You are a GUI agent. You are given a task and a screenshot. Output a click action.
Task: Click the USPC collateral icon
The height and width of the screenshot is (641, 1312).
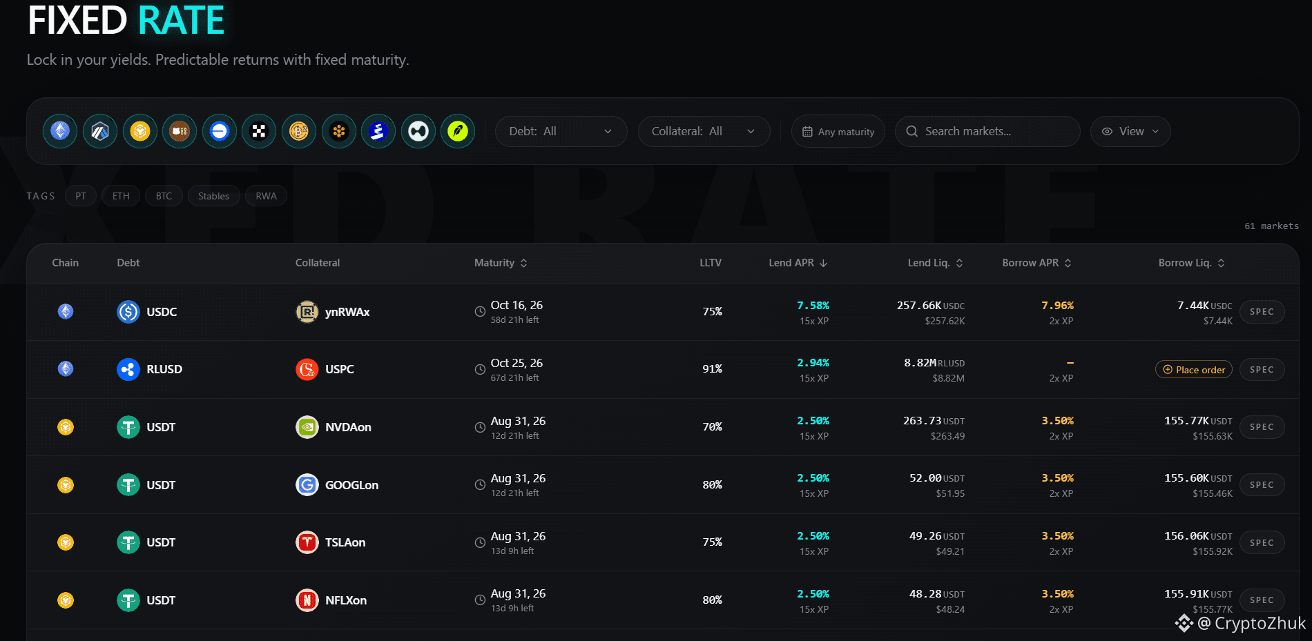pyautogui.click(x=307, y=369)
